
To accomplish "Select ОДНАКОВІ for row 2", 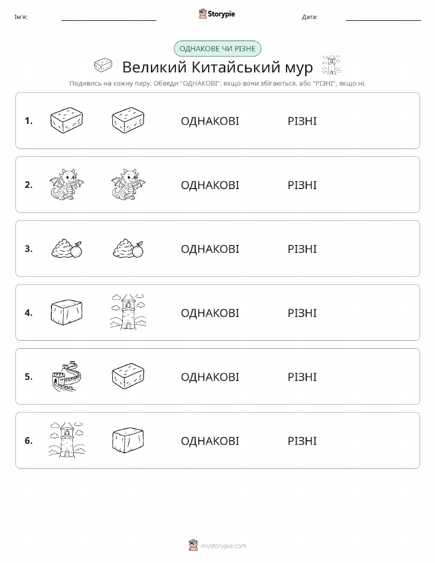I will point(210,185).
